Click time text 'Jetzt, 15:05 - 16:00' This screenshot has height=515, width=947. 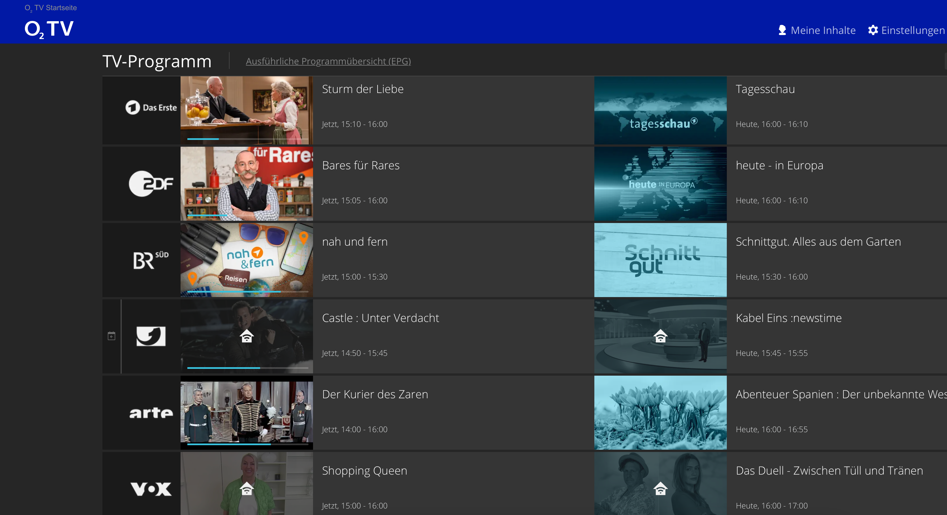[355, 201]
